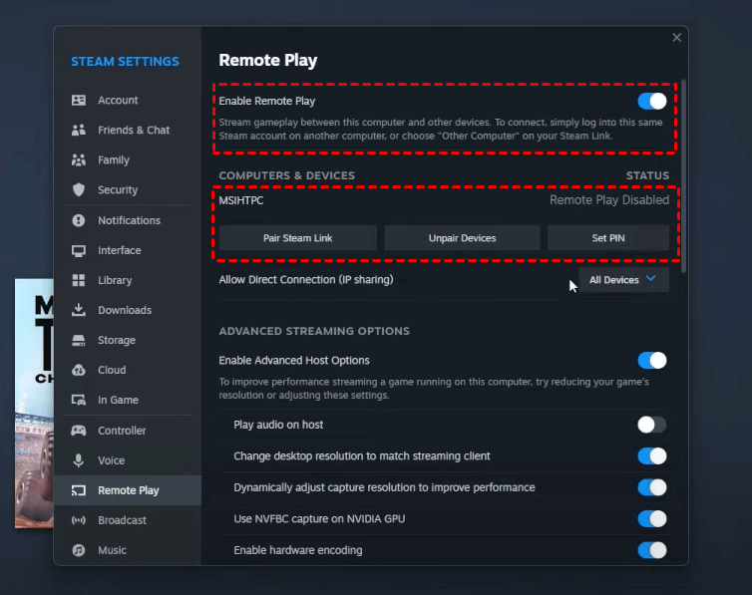Viewport: 752px width, 595px height.
Task: Click the Broadcast signal icon
Action: pos(79,520)
